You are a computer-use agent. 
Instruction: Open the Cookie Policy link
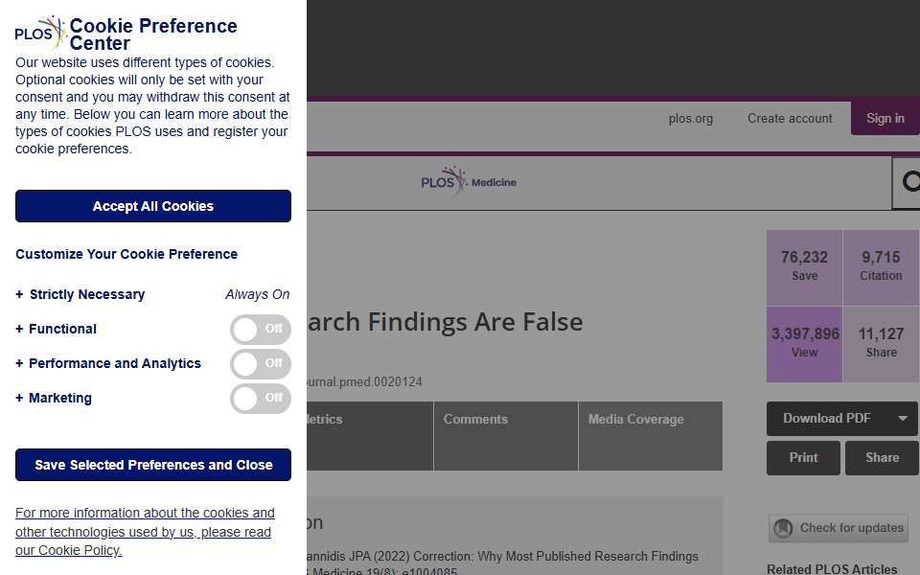tap(145, 532)
